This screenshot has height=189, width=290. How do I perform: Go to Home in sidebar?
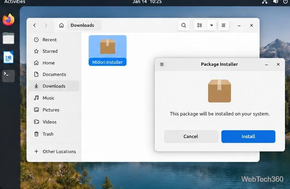point(54,63)
